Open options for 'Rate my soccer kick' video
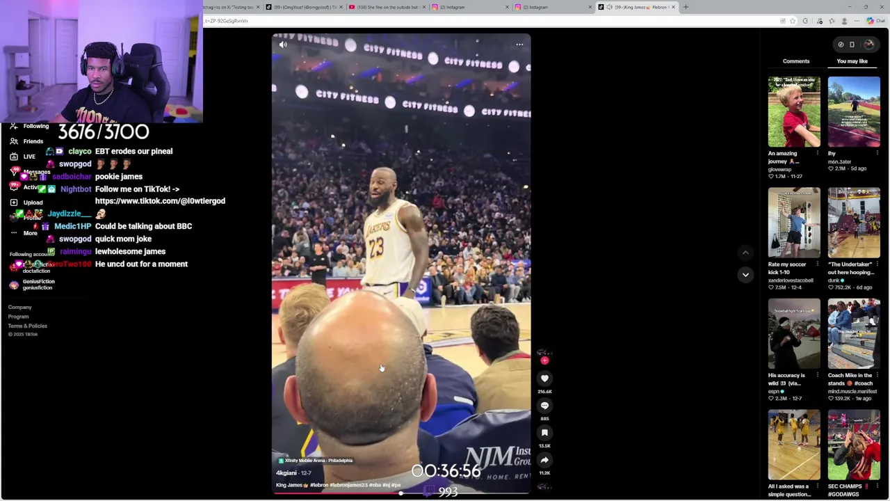Image resolution: width=890 pixels, height=501 pixels. click(817, 264)
